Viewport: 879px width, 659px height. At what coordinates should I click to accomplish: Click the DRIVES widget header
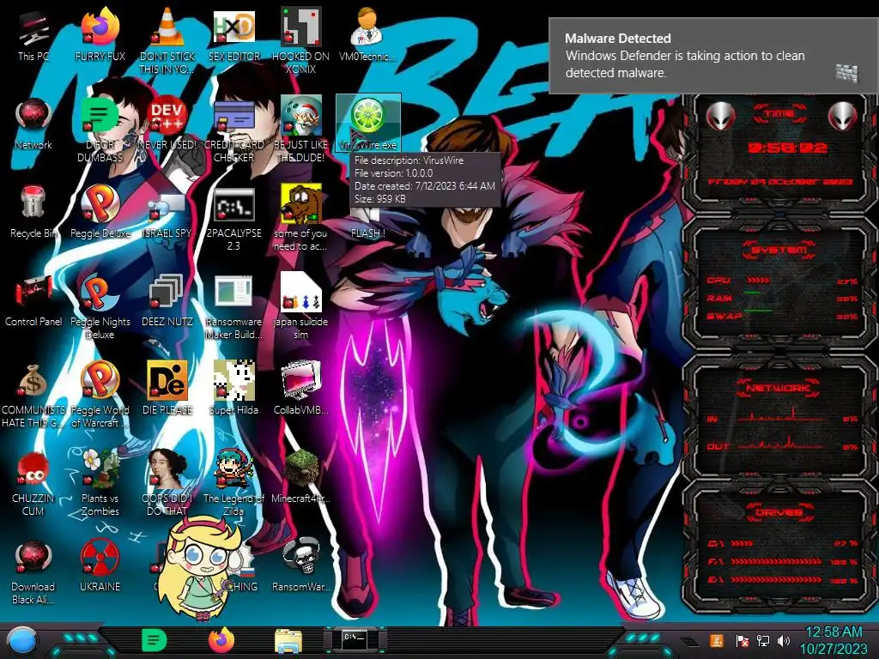778,511
